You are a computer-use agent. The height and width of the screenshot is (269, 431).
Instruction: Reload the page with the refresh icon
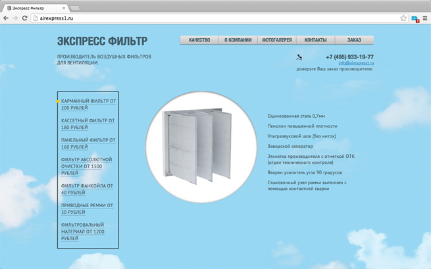coord(24,18)
